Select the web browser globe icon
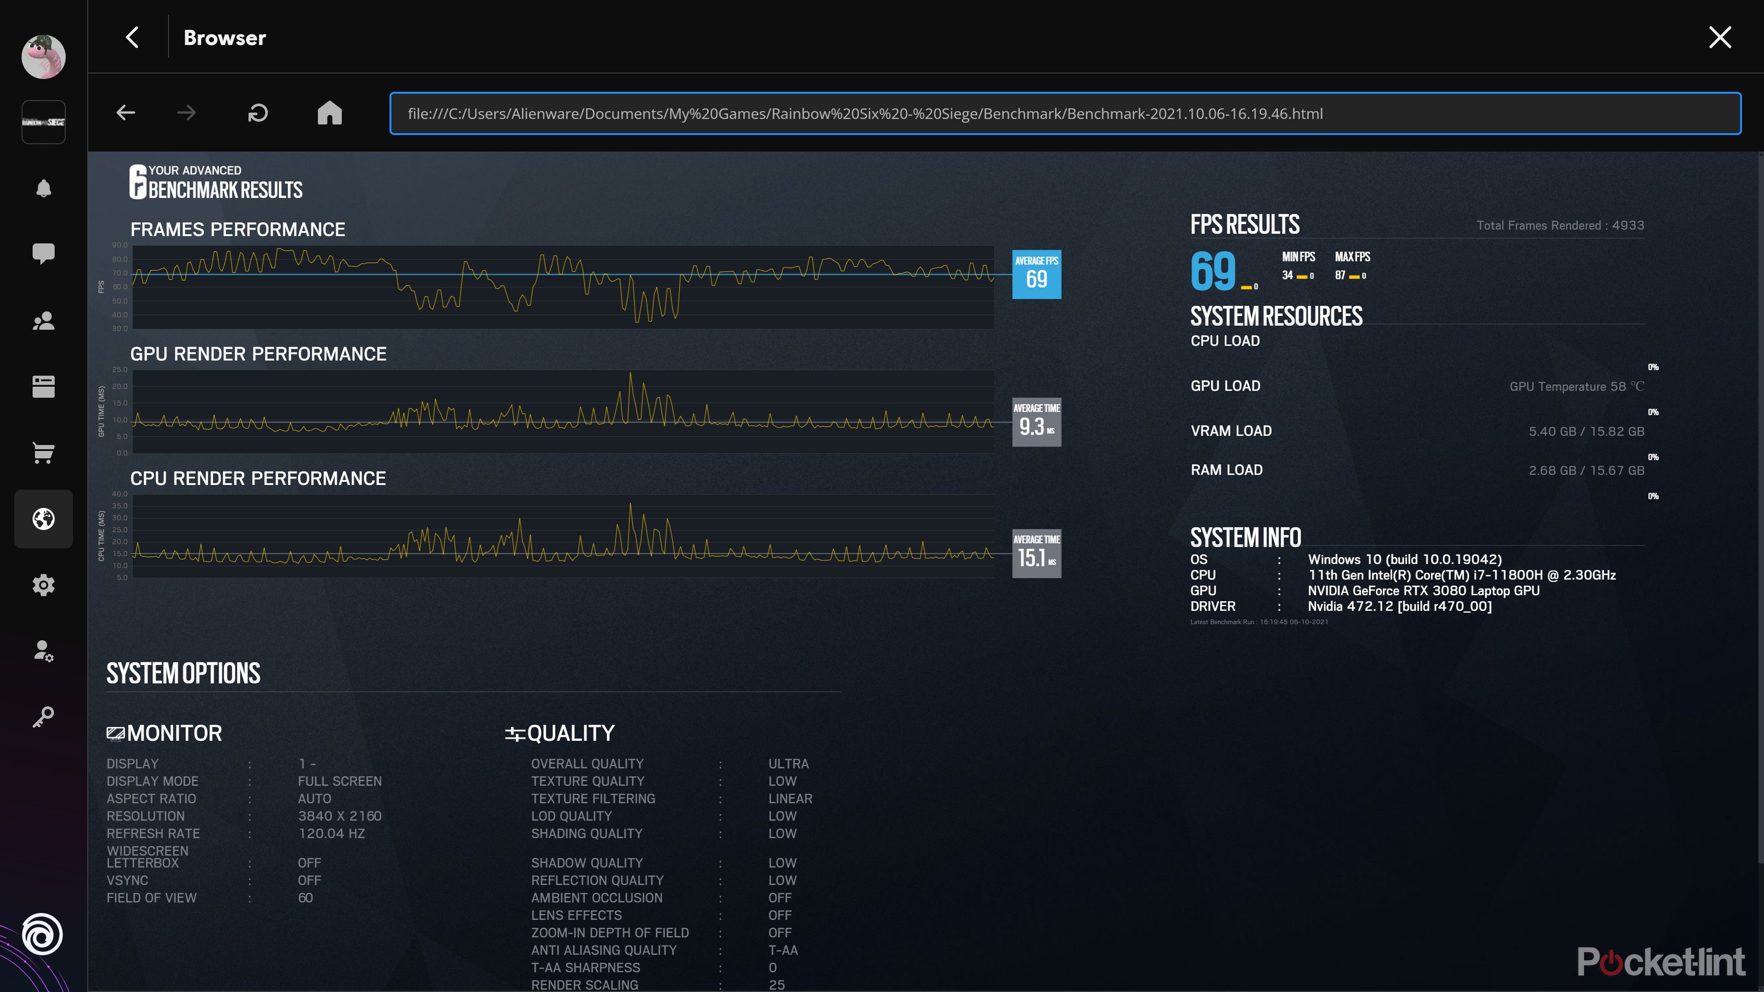The height and width of the screenshot is (992, 1764). (x=43, y=519)
